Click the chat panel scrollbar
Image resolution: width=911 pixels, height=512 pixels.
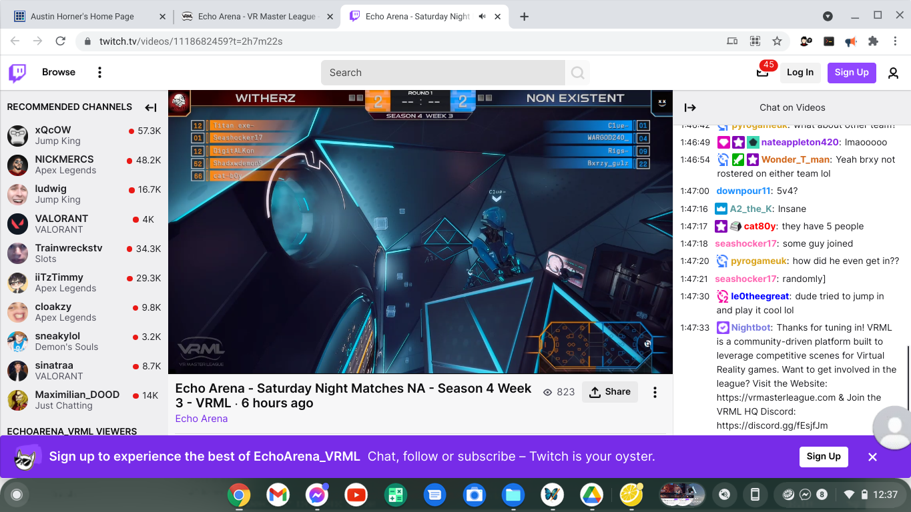pyautogui.click(x=908, y=377)
